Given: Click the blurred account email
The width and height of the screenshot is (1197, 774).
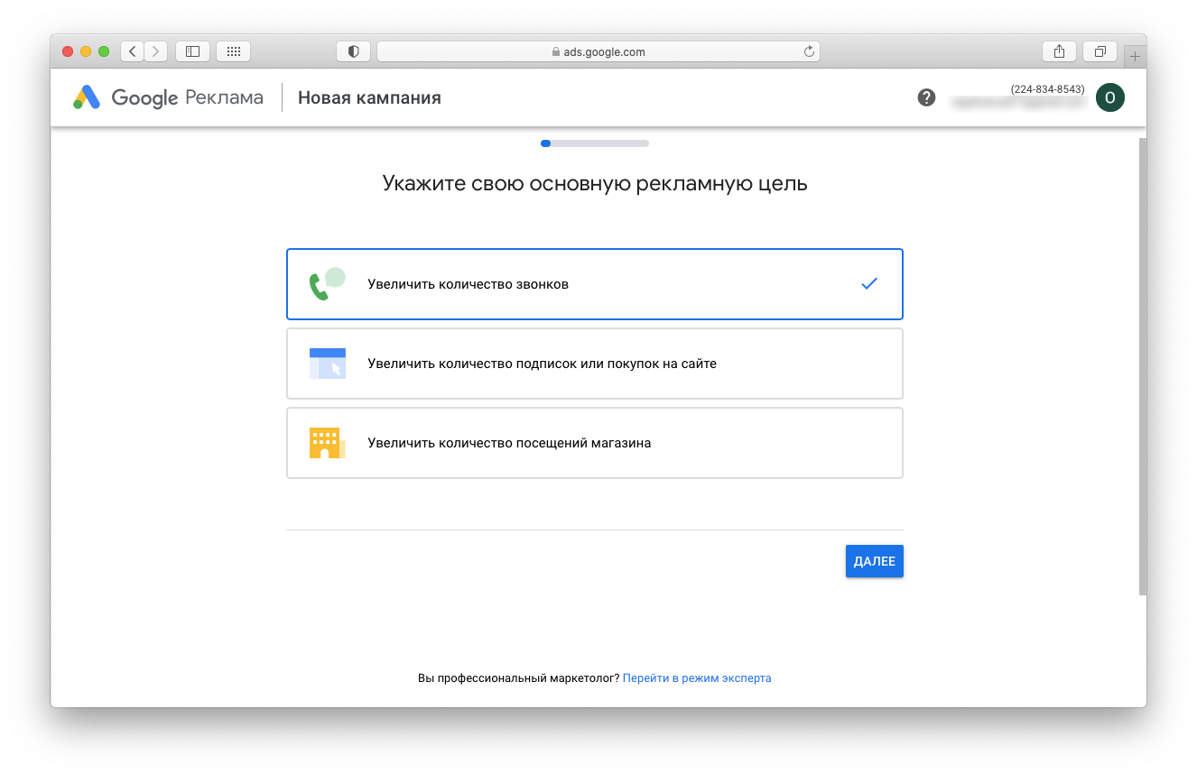Looking at the screenshot, I should point(1019,104).
